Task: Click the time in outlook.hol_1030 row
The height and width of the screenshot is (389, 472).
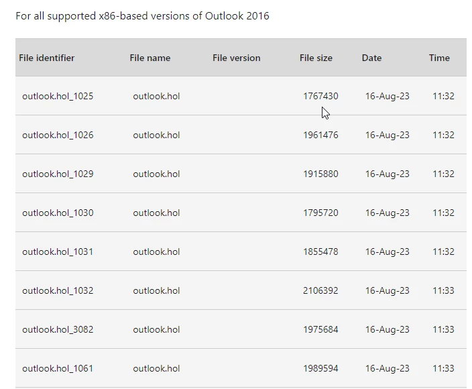Action: (443, 213)
